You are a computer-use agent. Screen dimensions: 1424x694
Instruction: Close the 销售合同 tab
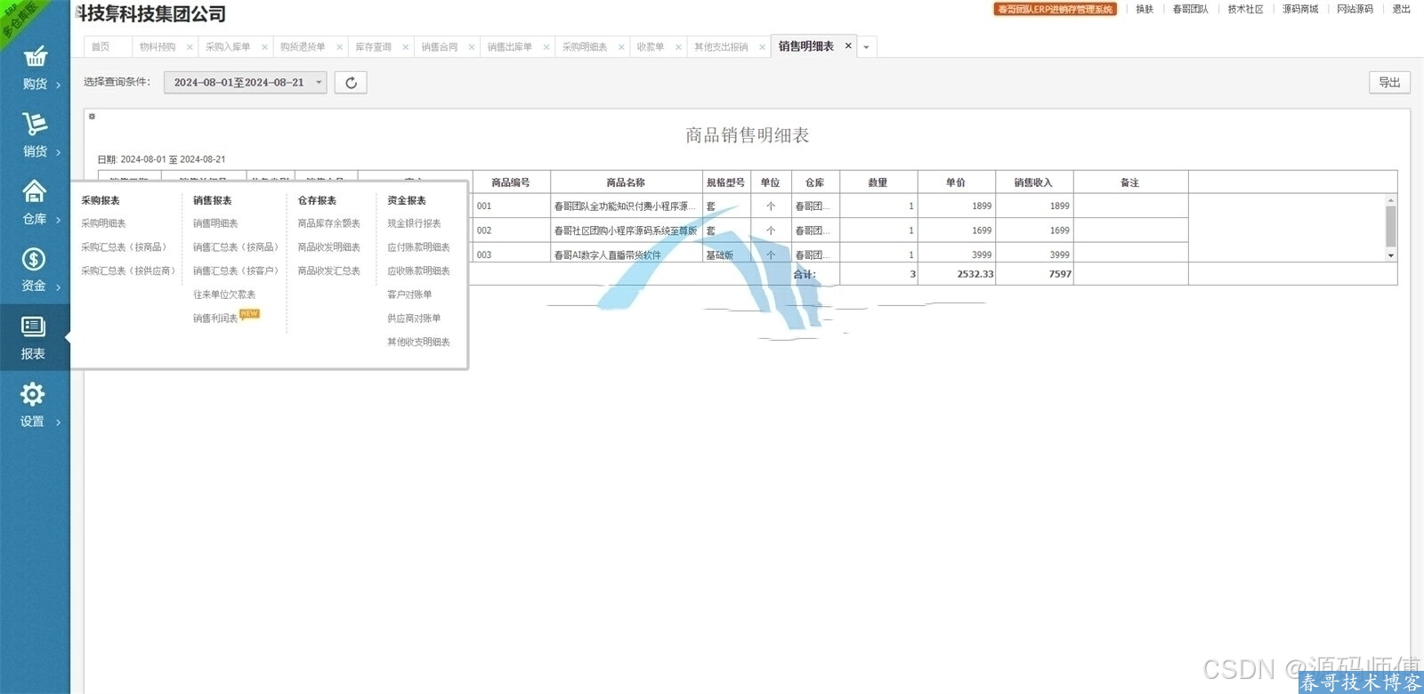coord(471,47)
